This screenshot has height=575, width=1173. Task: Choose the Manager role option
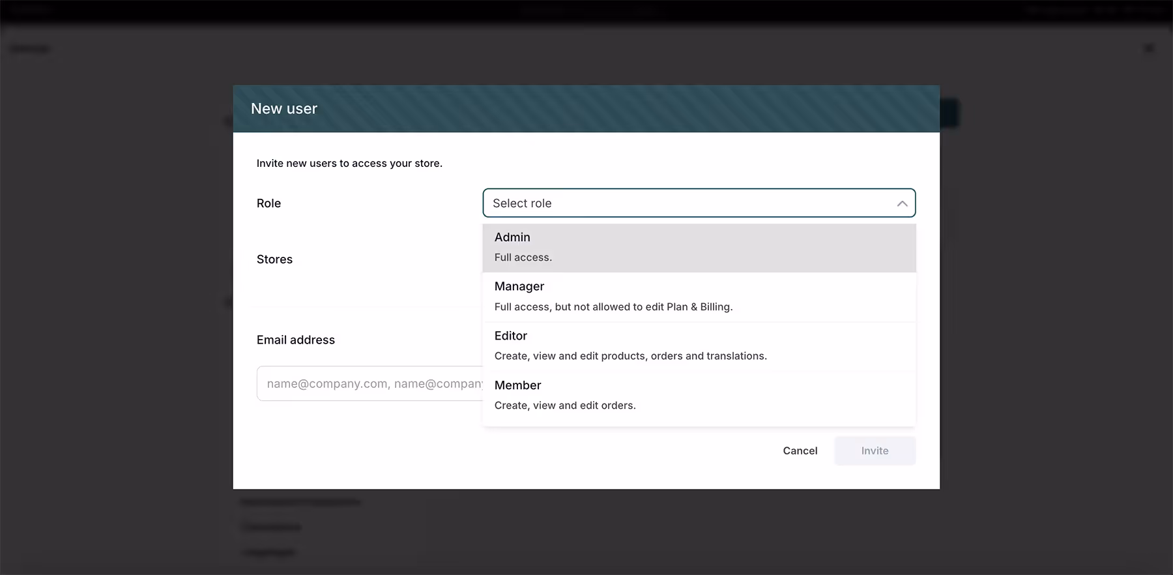[x=699, y=297]
